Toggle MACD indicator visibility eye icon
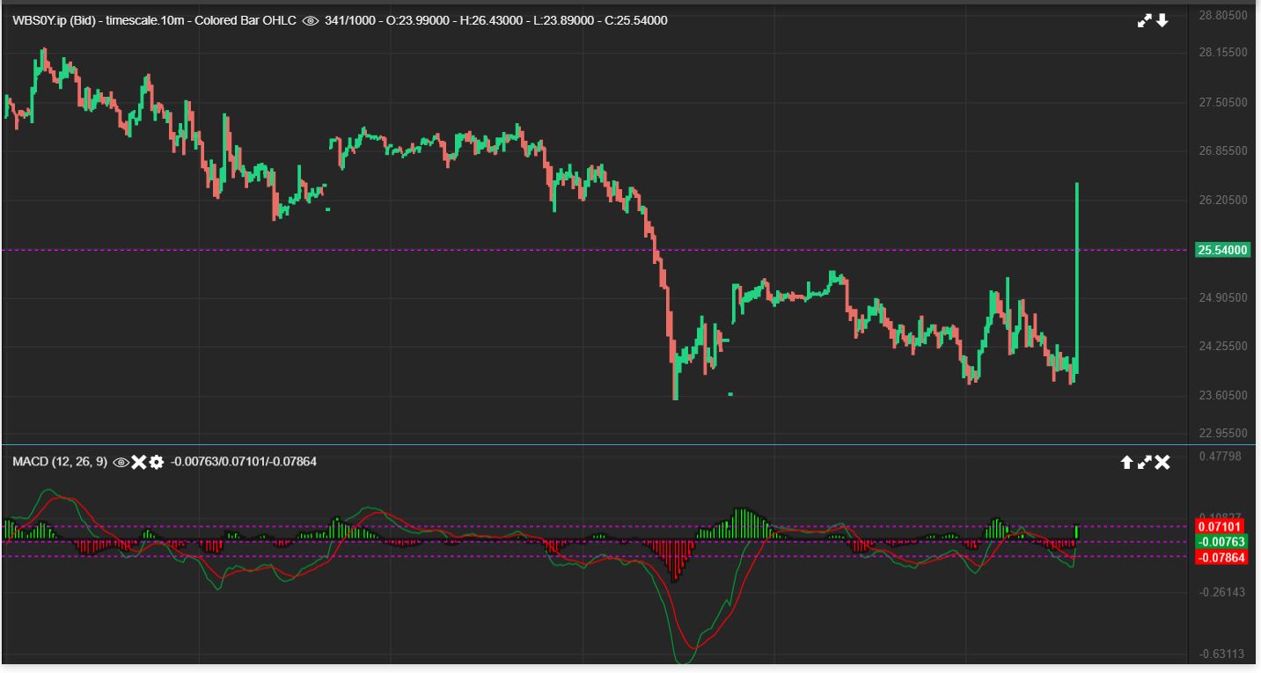The height and width of the screenshot is (673, 1261). [121, 462]
